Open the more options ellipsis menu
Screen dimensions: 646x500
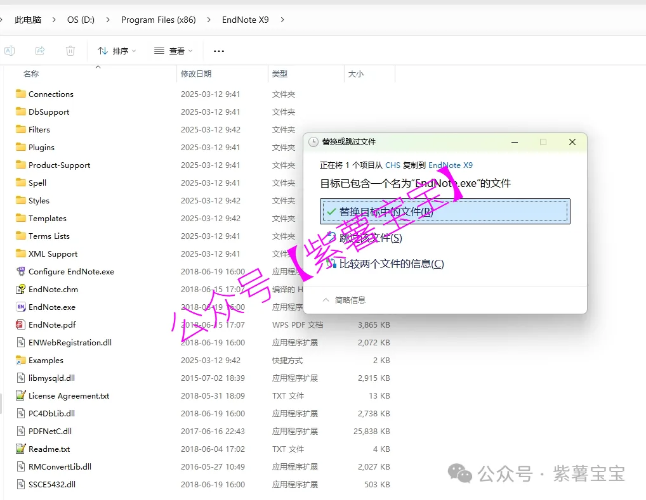219,51
